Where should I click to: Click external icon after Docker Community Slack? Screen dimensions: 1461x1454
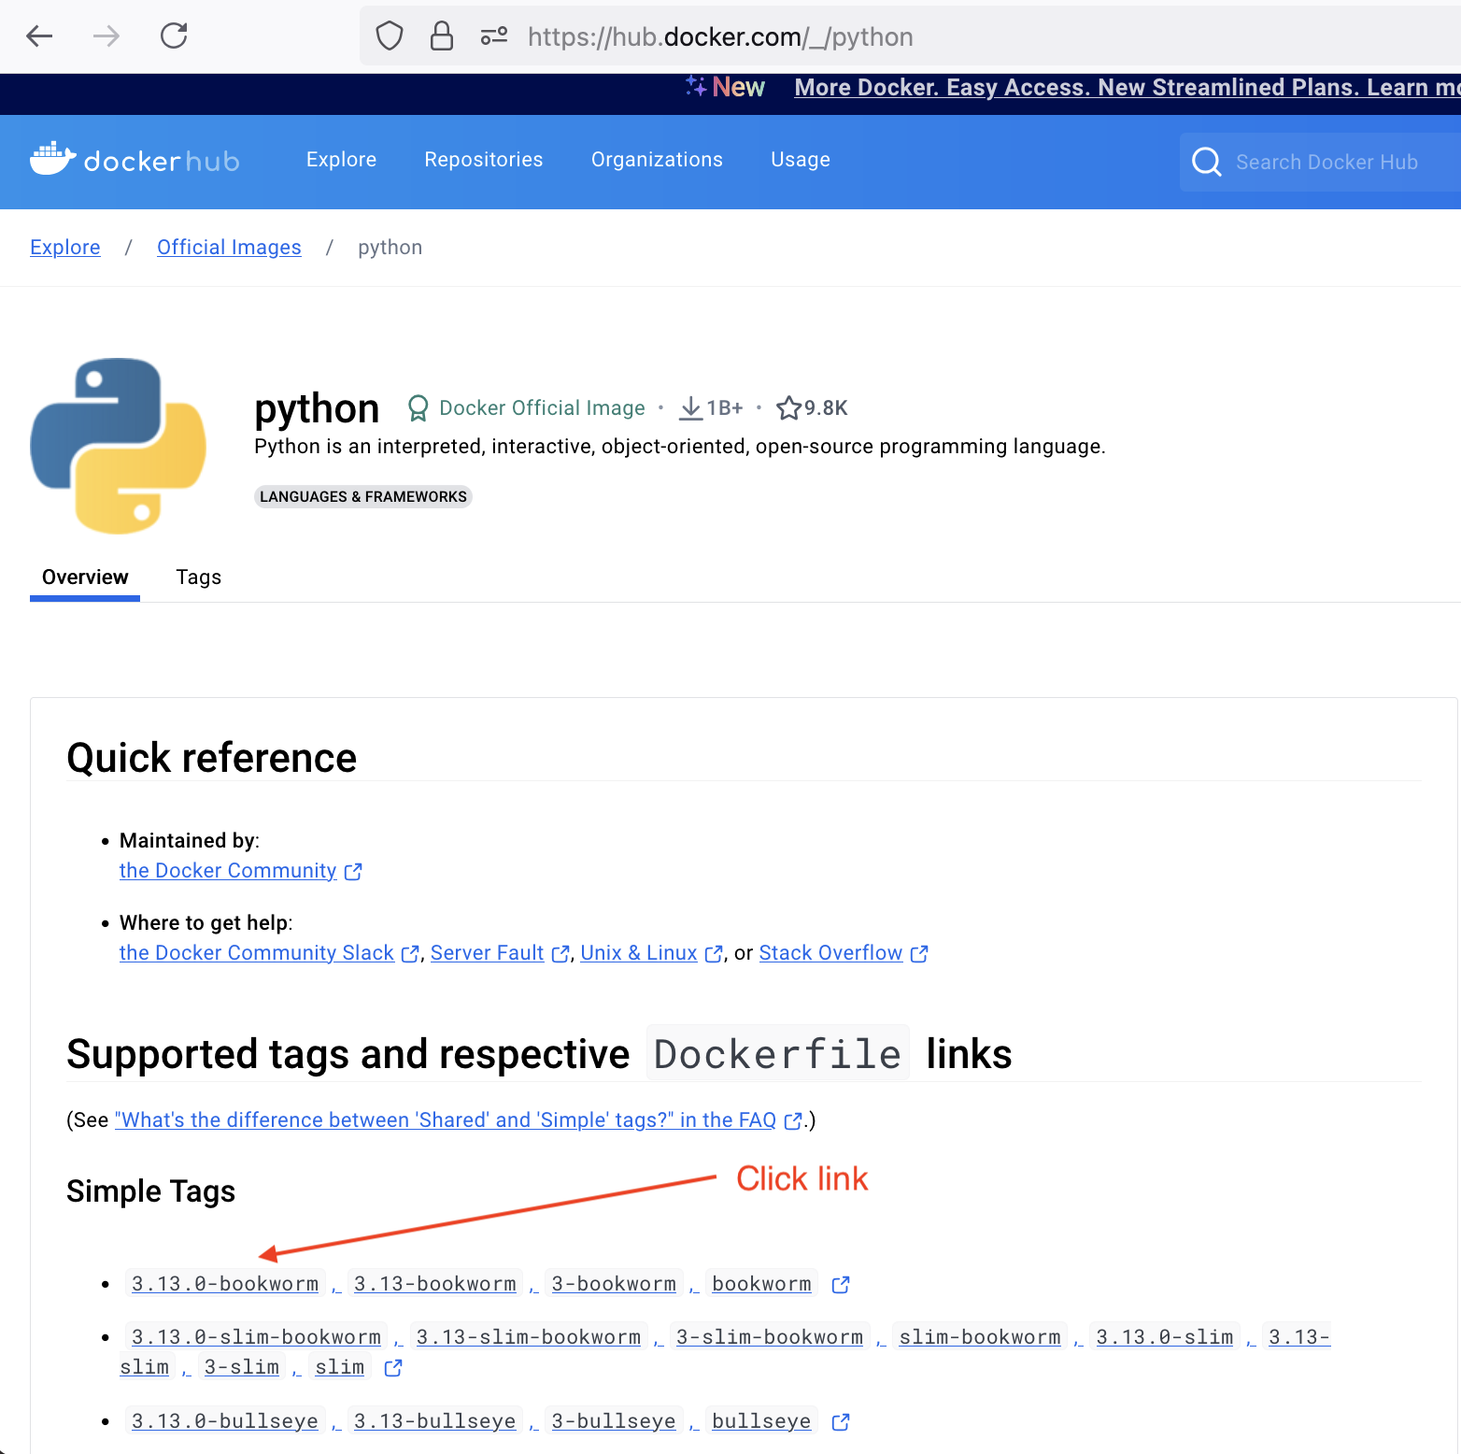click(x=410, y=954)
